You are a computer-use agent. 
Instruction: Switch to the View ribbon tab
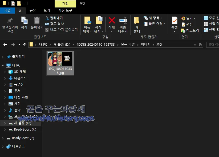pyautogui.click(x=47, y=10)
